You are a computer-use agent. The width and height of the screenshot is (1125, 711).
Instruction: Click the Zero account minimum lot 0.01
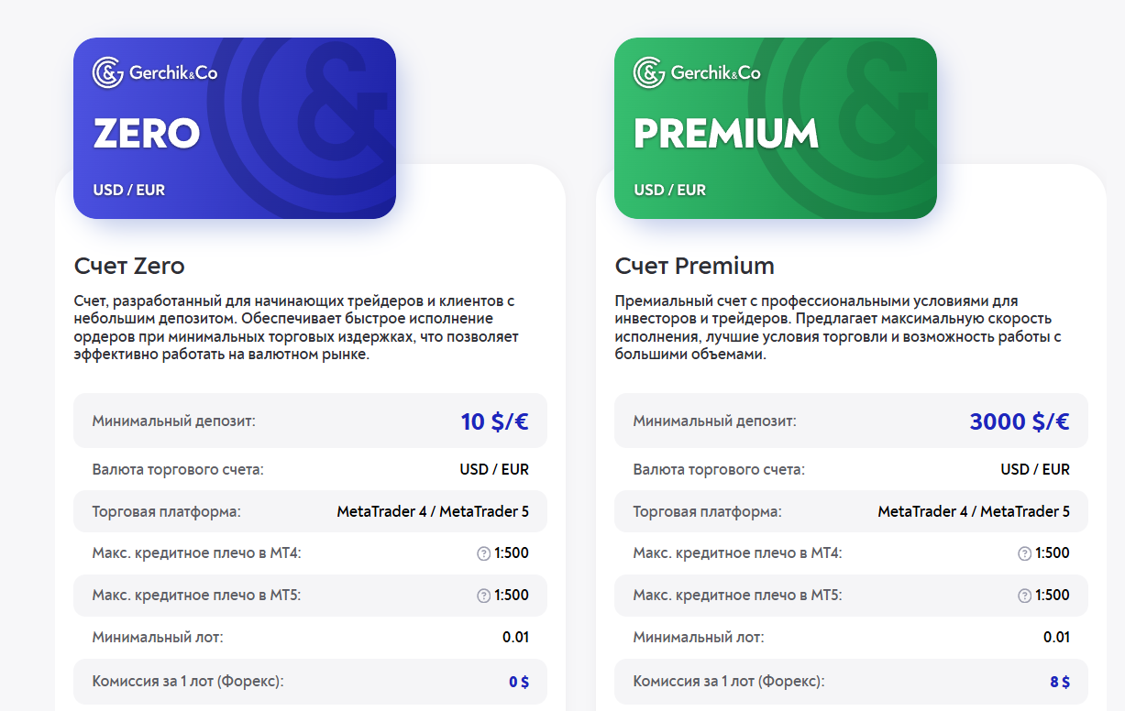coord(515,637)
